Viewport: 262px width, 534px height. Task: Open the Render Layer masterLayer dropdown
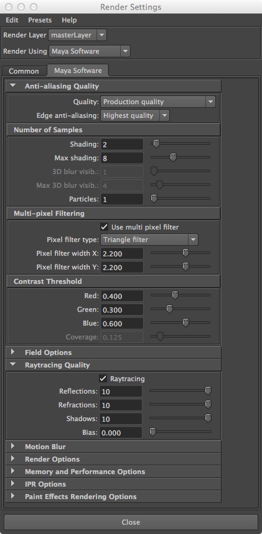coord(77,35)
